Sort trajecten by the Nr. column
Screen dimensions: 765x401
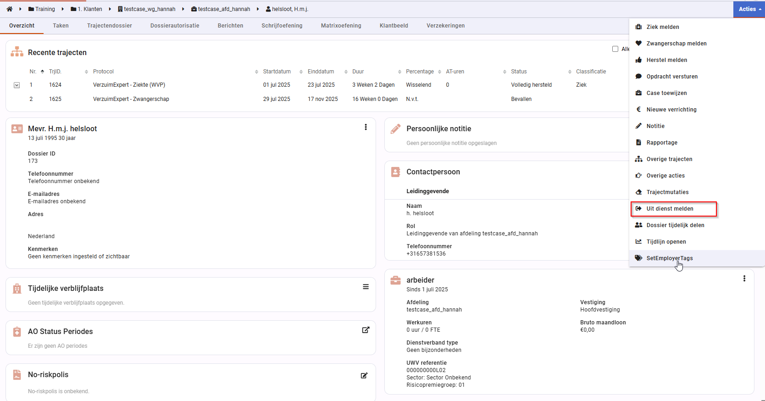[x=37, y=72]
